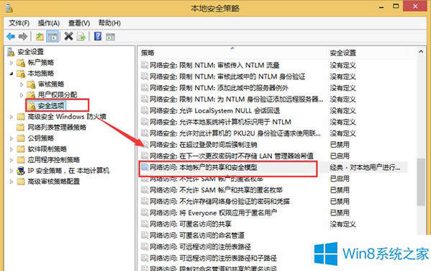431x271 pixels.
Task: Click the scroll up arrow of the policy list
Action: tap(421, 51)
